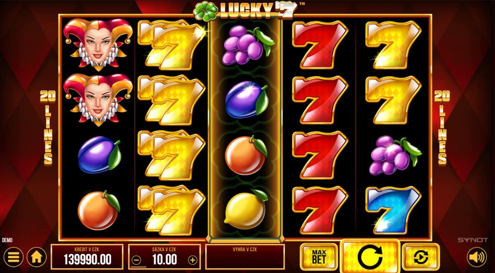The height and width of the screenshot is (273, 495).
Task: Go to the home lobby
Action: [x=37, y=258]
